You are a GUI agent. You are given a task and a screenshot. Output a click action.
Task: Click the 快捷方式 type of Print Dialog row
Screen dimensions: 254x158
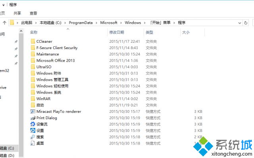153,118
